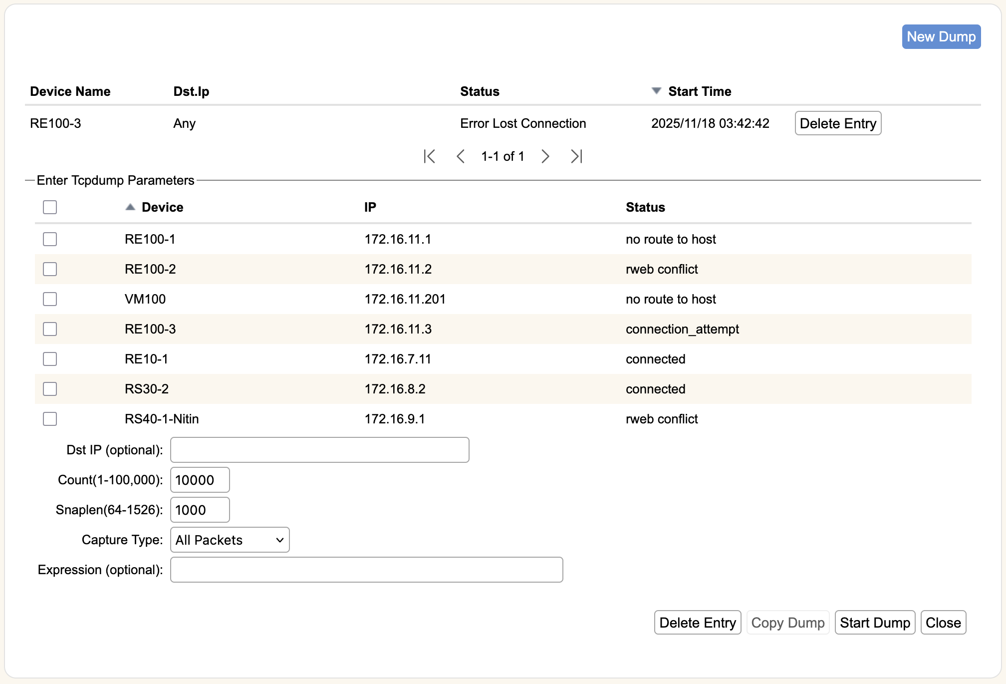Open the Capture Type dropdown
This screenshot has width=1006, height=684.
(230, 540)
